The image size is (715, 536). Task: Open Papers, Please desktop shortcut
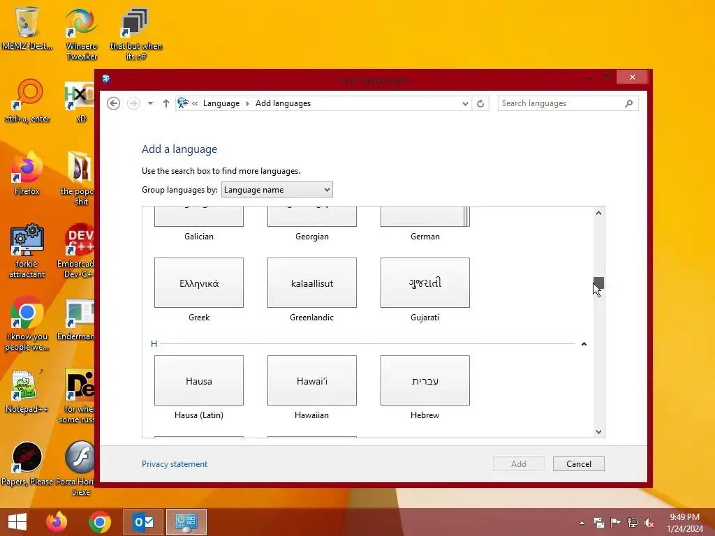pos(27,463)
